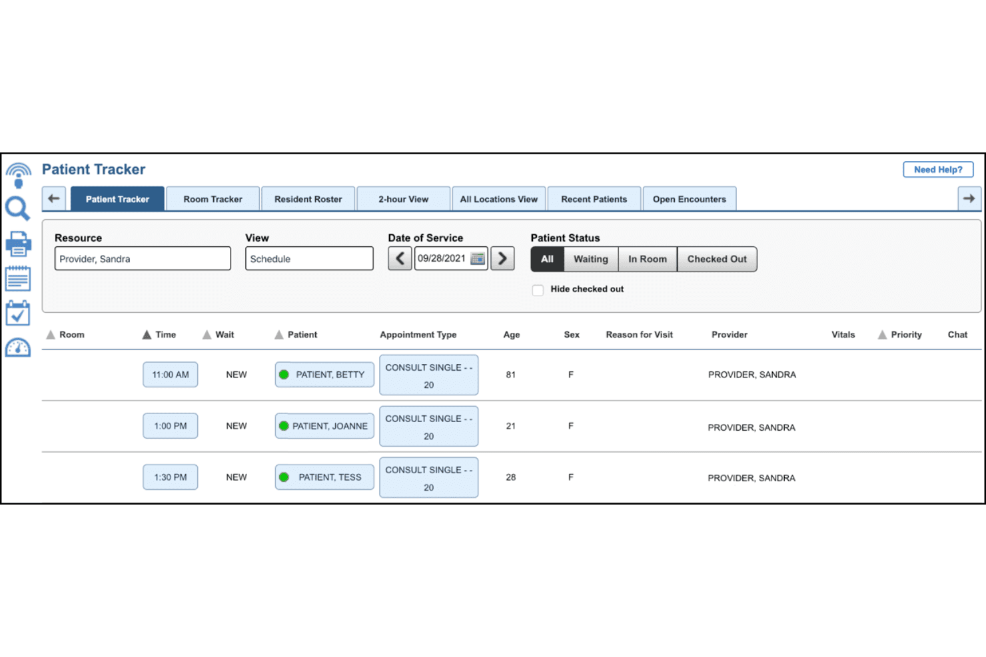The width and height of the screenshot is (986, 657).
Task: Sort table by Time column
Action: [x=159, y=335]
